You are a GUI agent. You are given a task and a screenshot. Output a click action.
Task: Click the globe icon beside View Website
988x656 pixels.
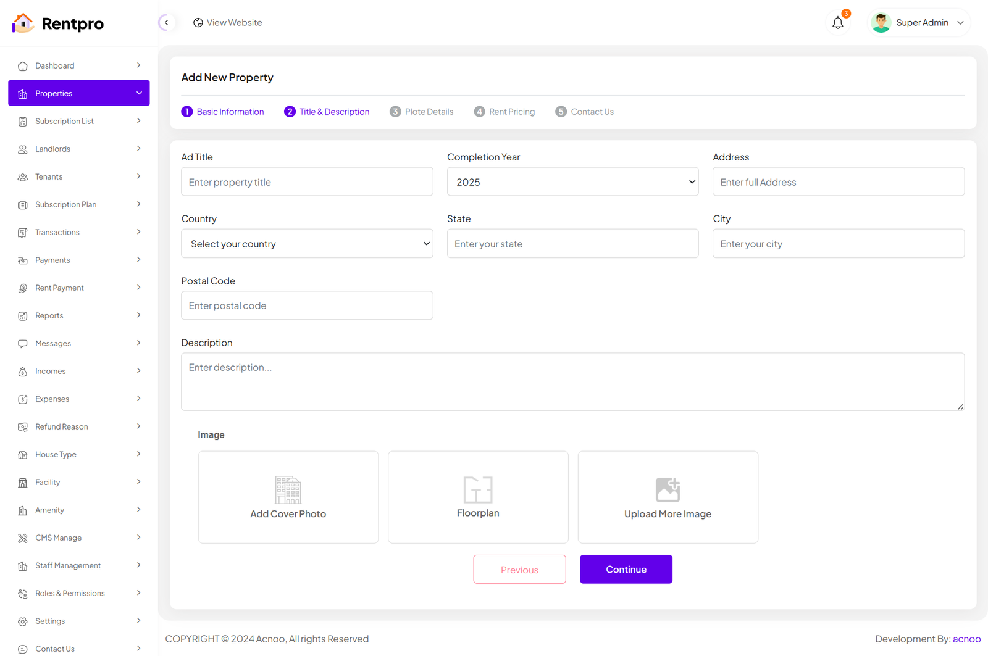pos(198,23)
